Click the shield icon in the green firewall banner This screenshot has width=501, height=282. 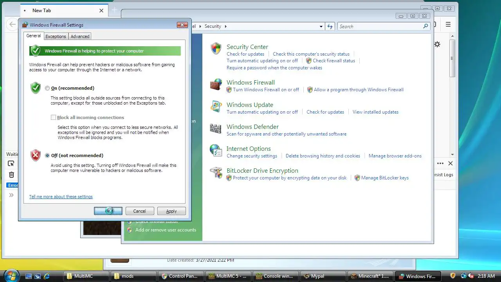tap(35, 51)
